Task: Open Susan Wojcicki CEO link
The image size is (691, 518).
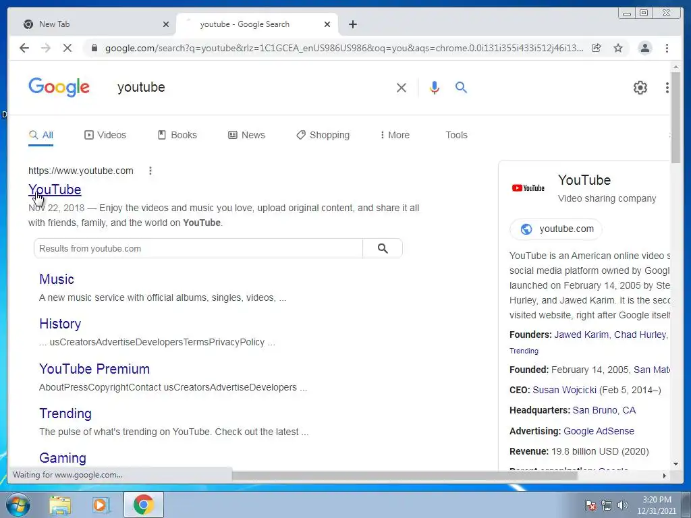Action: [x=564, y=391]
